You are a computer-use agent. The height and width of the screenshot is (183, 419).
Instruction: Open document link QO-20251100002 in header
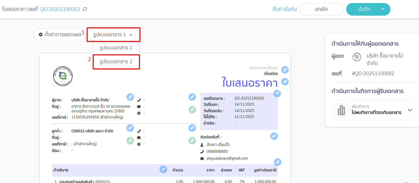(60, 9)
